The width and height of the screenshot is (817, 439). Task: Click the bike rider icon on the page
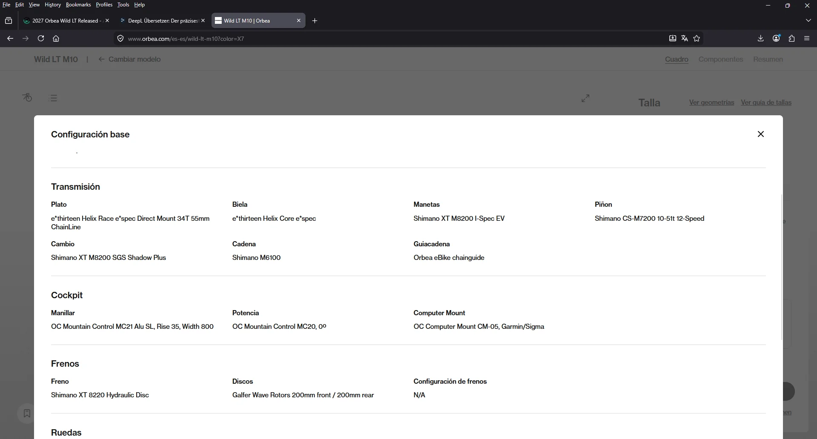coord(27,98)
